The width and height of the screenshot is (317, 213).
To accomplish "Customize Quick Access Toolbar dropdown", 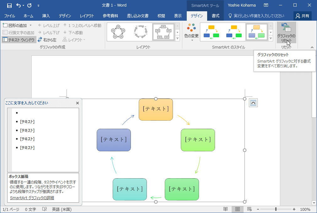I will 38,6.
